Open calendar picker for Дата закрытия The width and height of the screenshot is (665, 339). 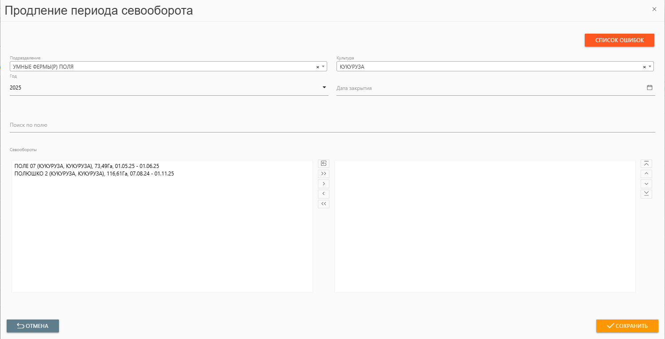click(x=649, y=88)
